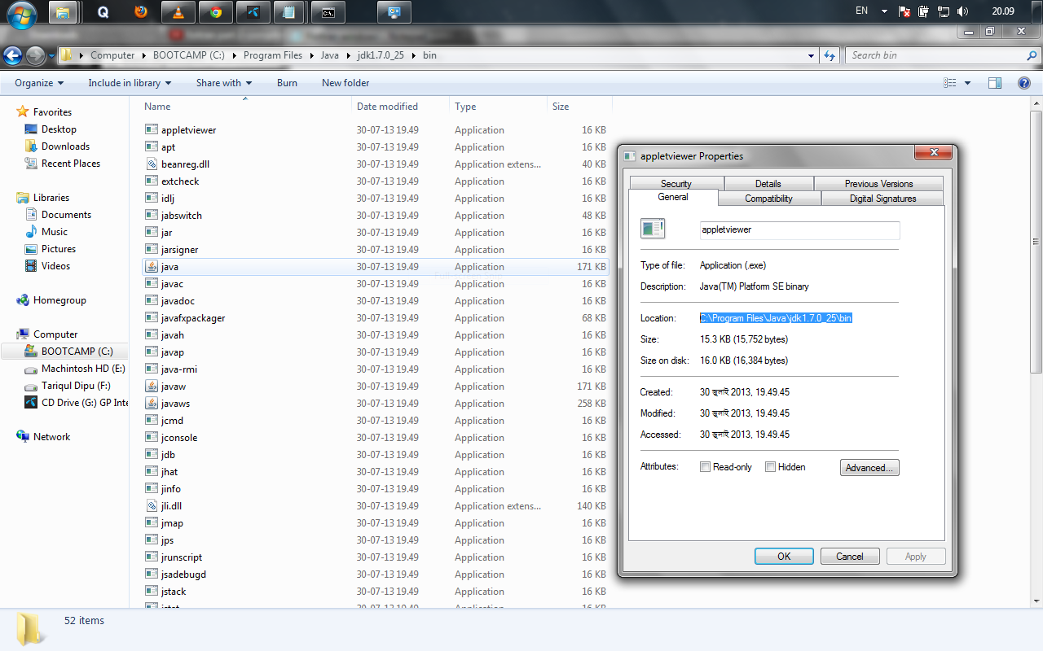Screen dimensions: 1043x651
Task: Click the volume speaker tray icon
Action: (x=963, y=11)
